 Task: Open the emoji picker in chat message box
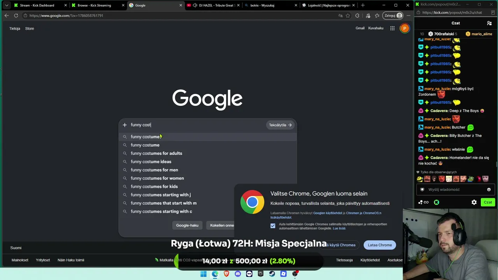[x=489, y=189]
